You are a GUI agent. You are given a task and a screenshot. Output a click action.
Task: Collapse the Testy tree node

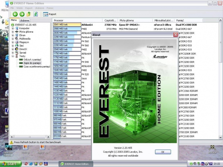coord(13,56)
